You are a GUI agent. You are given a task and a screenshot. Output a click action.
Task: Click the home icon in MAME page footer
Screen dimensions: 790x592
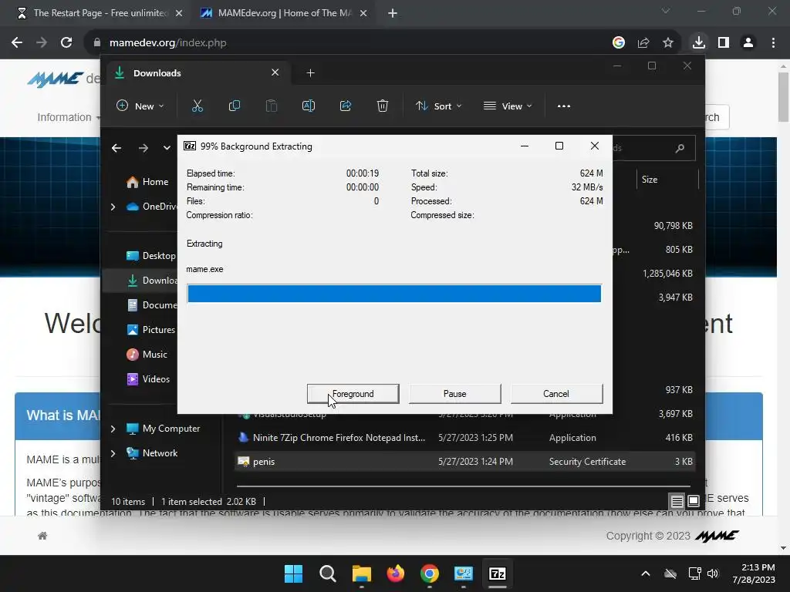click(x=42, y=536)
